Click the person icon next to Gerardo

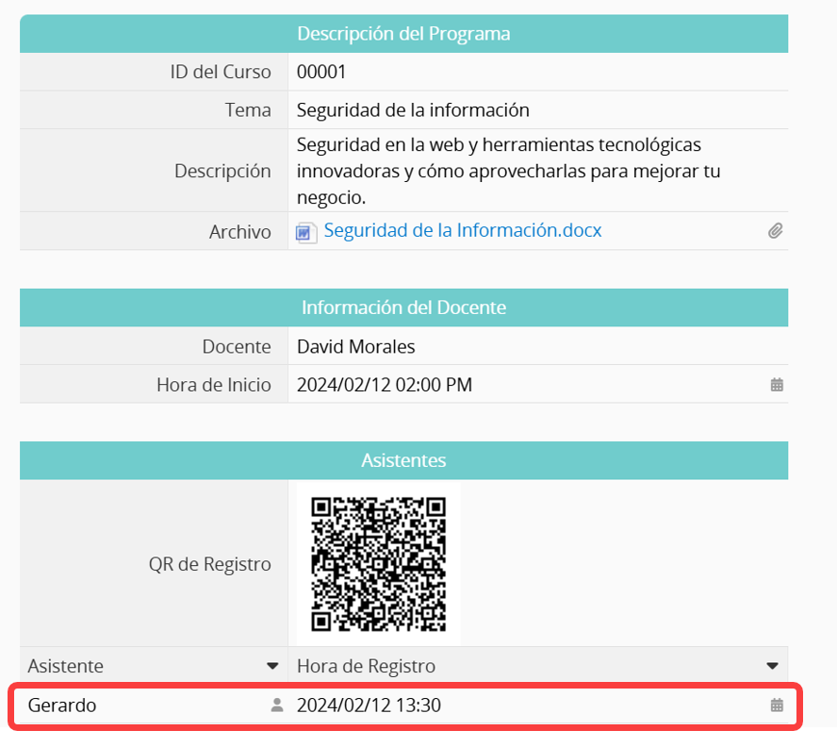coord(276,705)
